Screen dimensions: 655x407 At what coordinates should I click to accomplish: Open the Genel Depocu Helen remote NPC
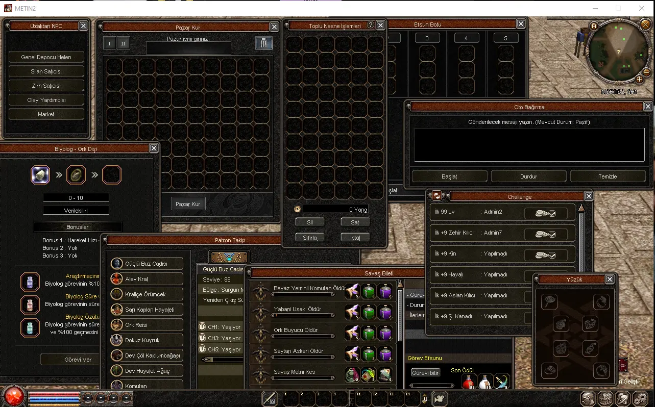(x=46, y=57)
